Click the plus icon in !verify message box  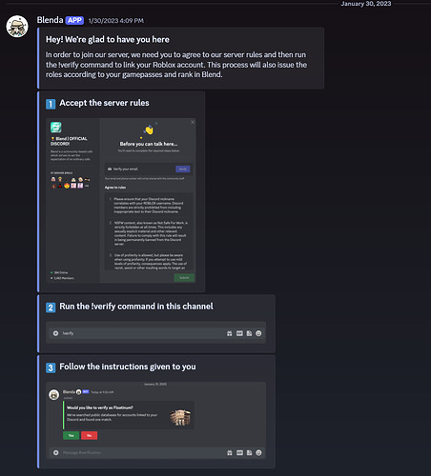coord(55,333)
